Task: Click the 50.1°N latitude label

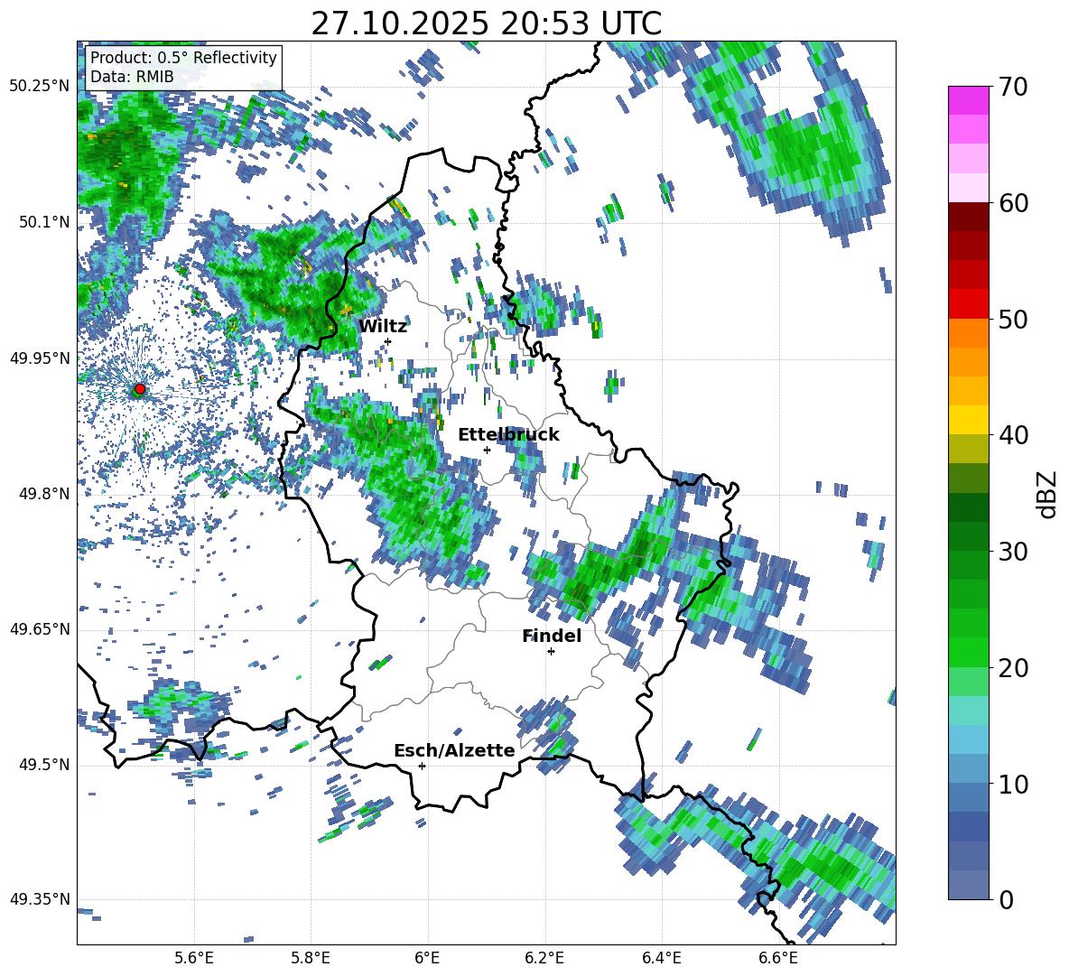Action: 43,222
